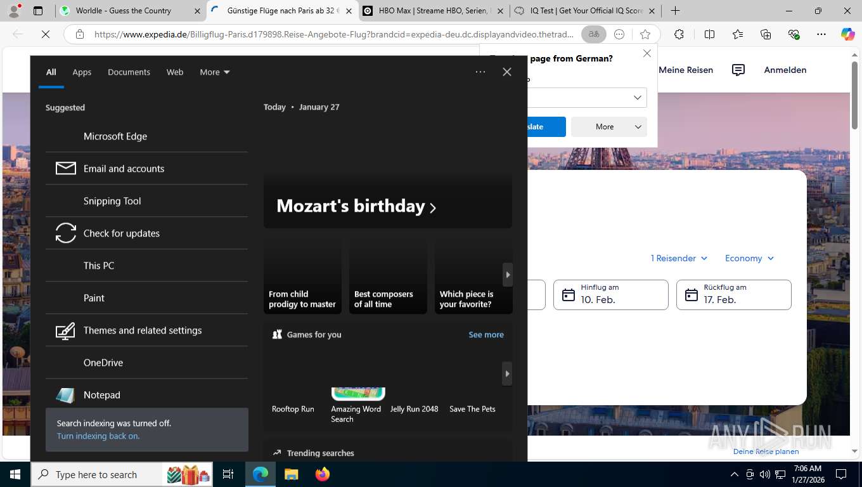Open Copilot in Edge toolbar
Screen dimensions: 862x487
click(x=848, y=35)
